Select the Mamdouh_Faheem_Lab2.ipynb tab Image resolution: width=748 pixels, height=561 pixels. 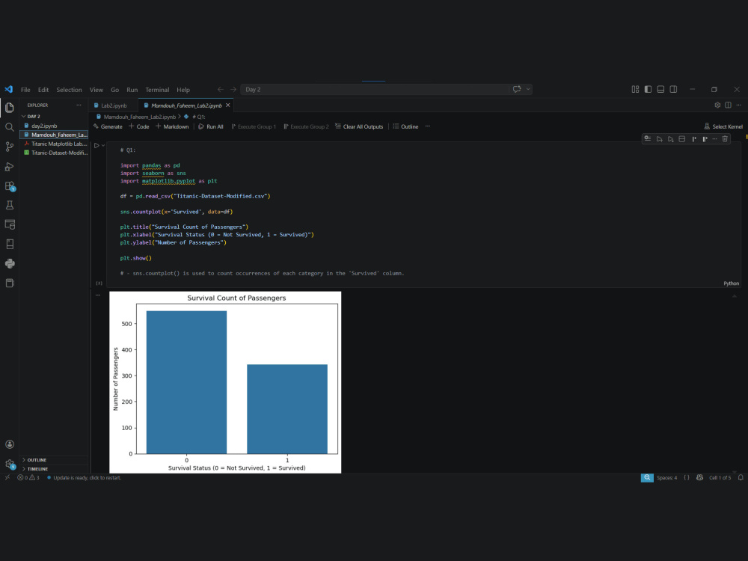pyautogui.click(x=186, y=105)
